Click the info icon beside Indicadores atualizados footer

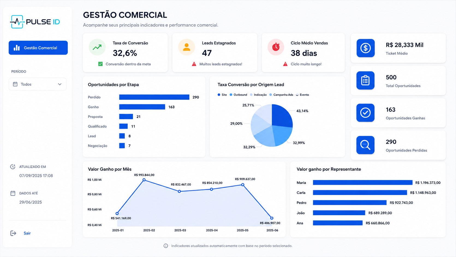click(x=166, y=246)
